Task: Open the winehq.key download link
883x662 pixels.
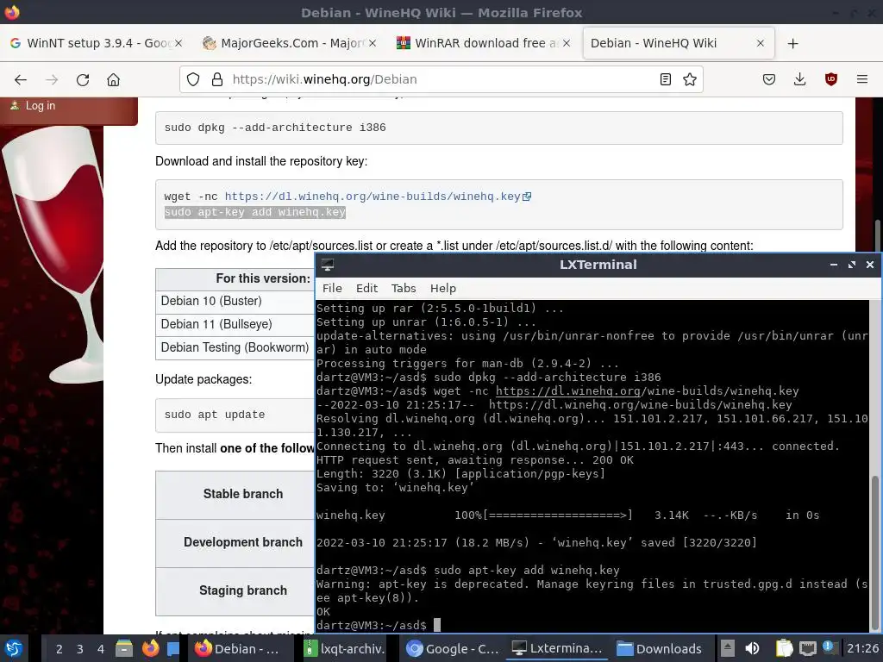Action: click(373, 197)
